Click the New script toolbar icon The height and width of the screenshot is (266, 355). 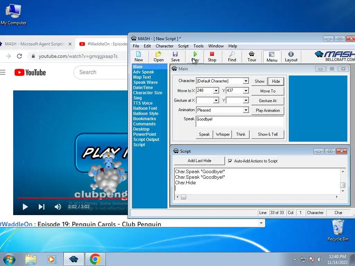(139, 56)
